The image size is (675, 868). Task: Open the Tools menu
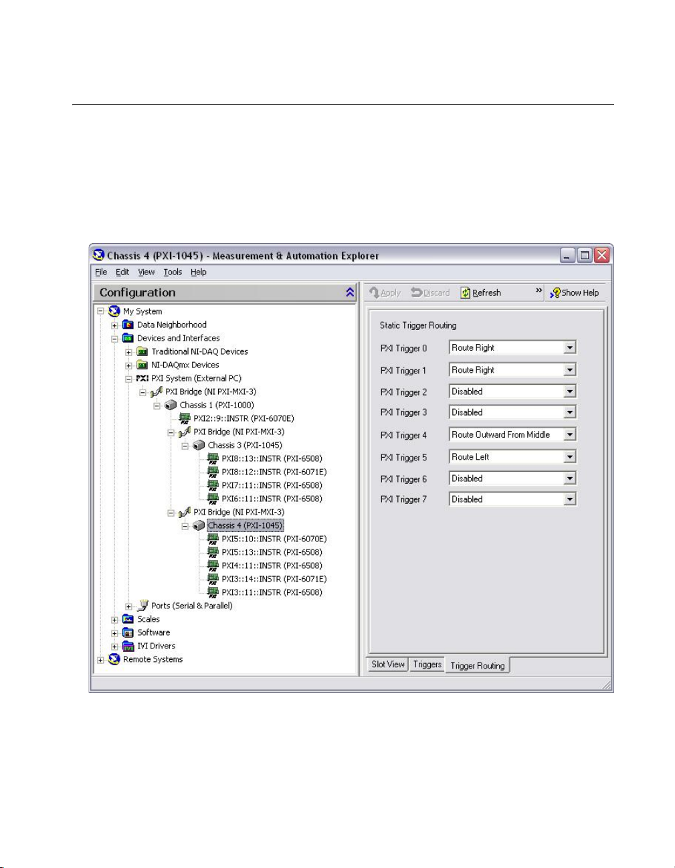pos(173,272)
